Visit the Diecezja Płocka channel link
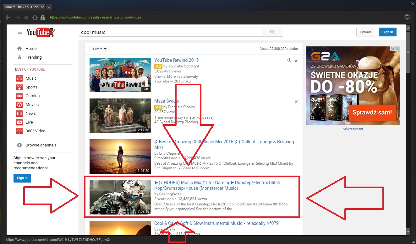 (181, 107)
